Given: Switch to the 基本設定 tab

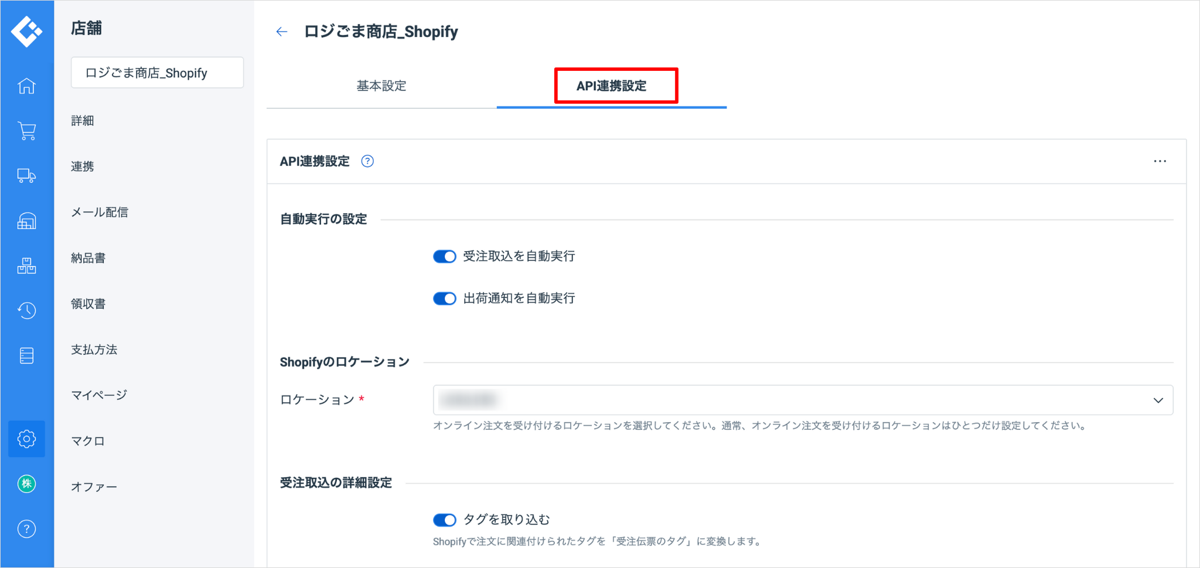Looking at the screenshot, I should [381, 86].
